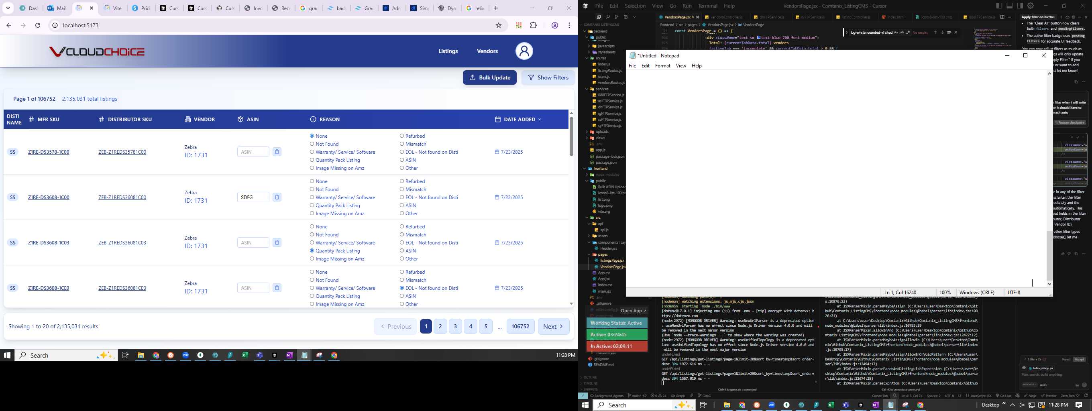The image size is (1092, 411).
Task: Jump to page 106752
Action: (x=521, y=326)
